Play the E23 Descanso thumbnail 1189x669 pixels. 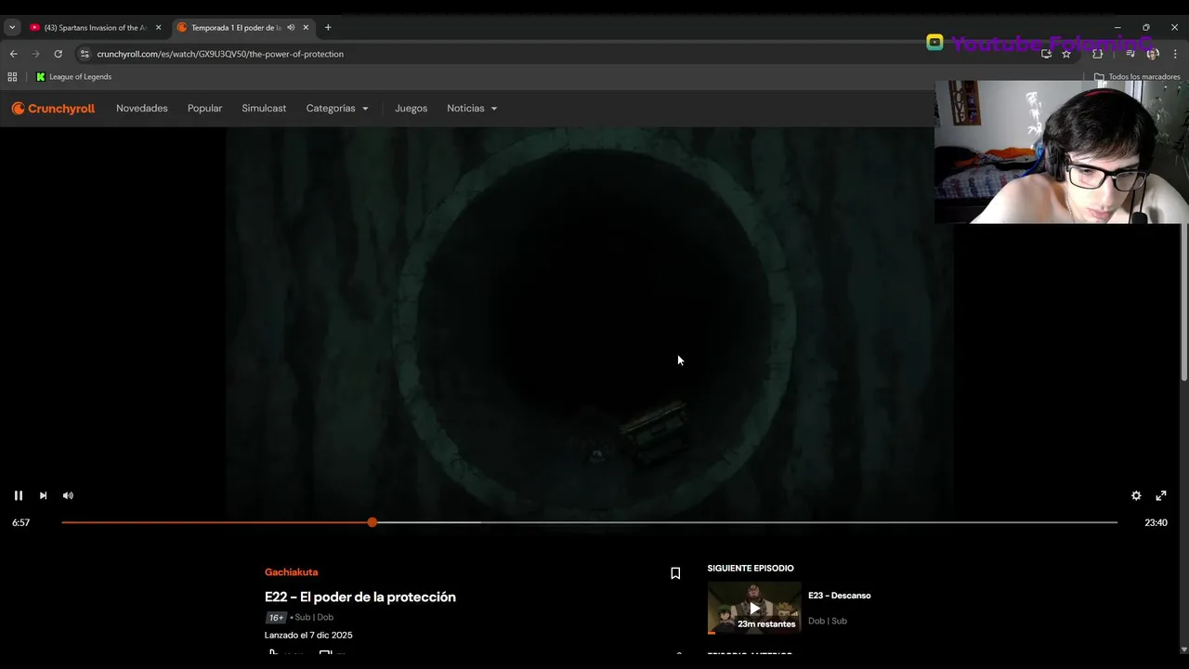click(754, 608)
